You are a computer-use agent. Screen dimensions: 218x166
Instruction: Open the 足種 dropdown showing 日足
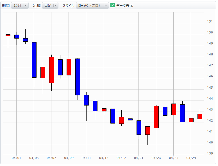point(50,5)
